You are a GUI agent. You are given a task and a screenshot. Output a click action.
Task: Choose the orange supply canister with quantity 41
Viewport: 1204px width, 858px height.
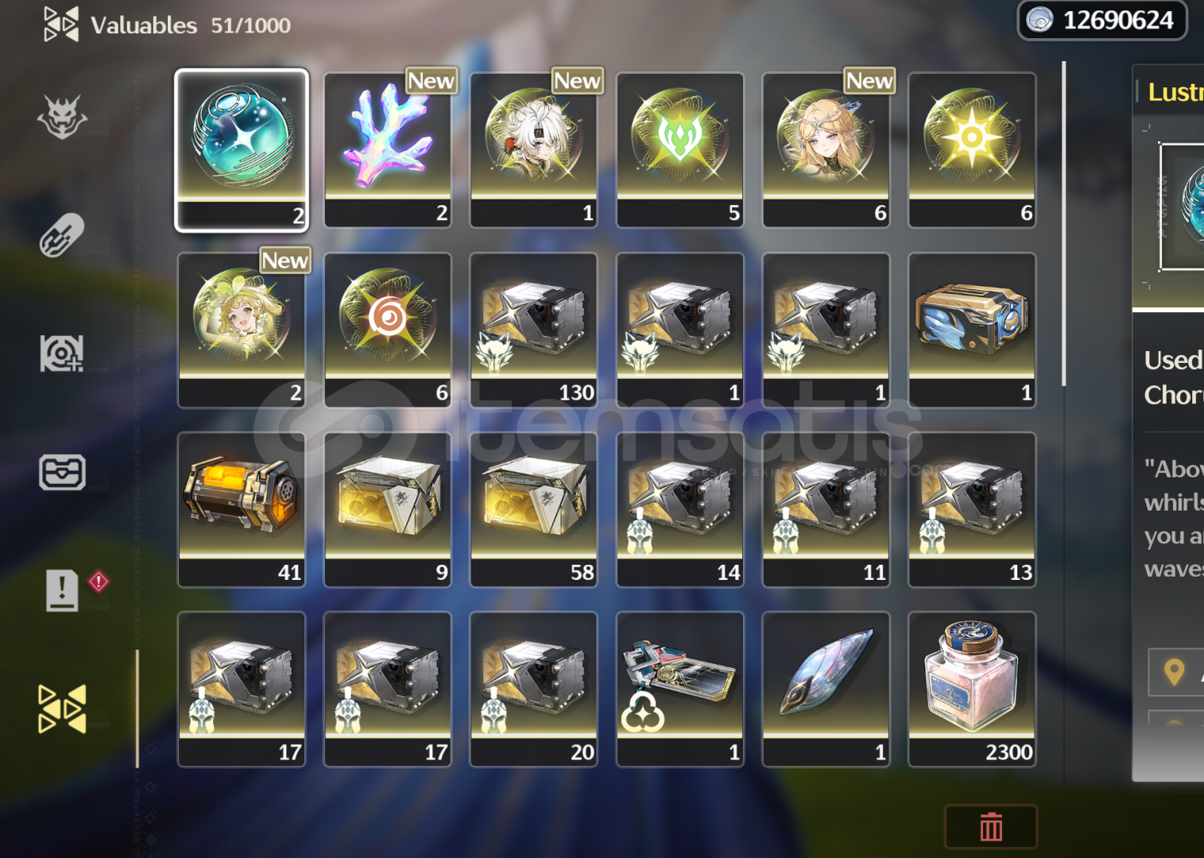pyautogui.click(x=242, y=509)
